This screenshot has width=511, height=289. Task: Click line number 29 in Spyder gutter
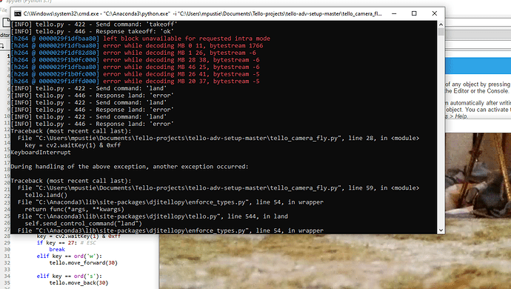[7, 242]
